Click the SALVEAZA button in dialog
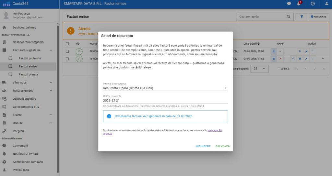This screenshot has width=332, height=176. tap(222, 146)
